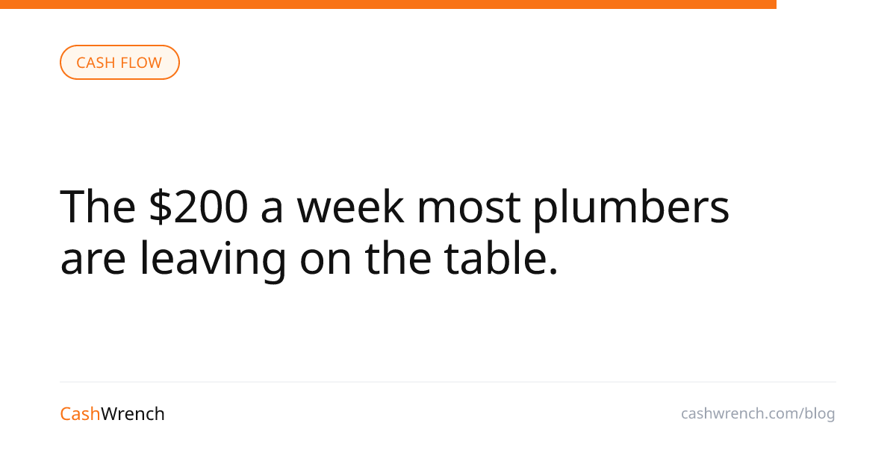Click the word "the" before "table."
The width and height of the screenshot is (896, 470).
[398, 259]
